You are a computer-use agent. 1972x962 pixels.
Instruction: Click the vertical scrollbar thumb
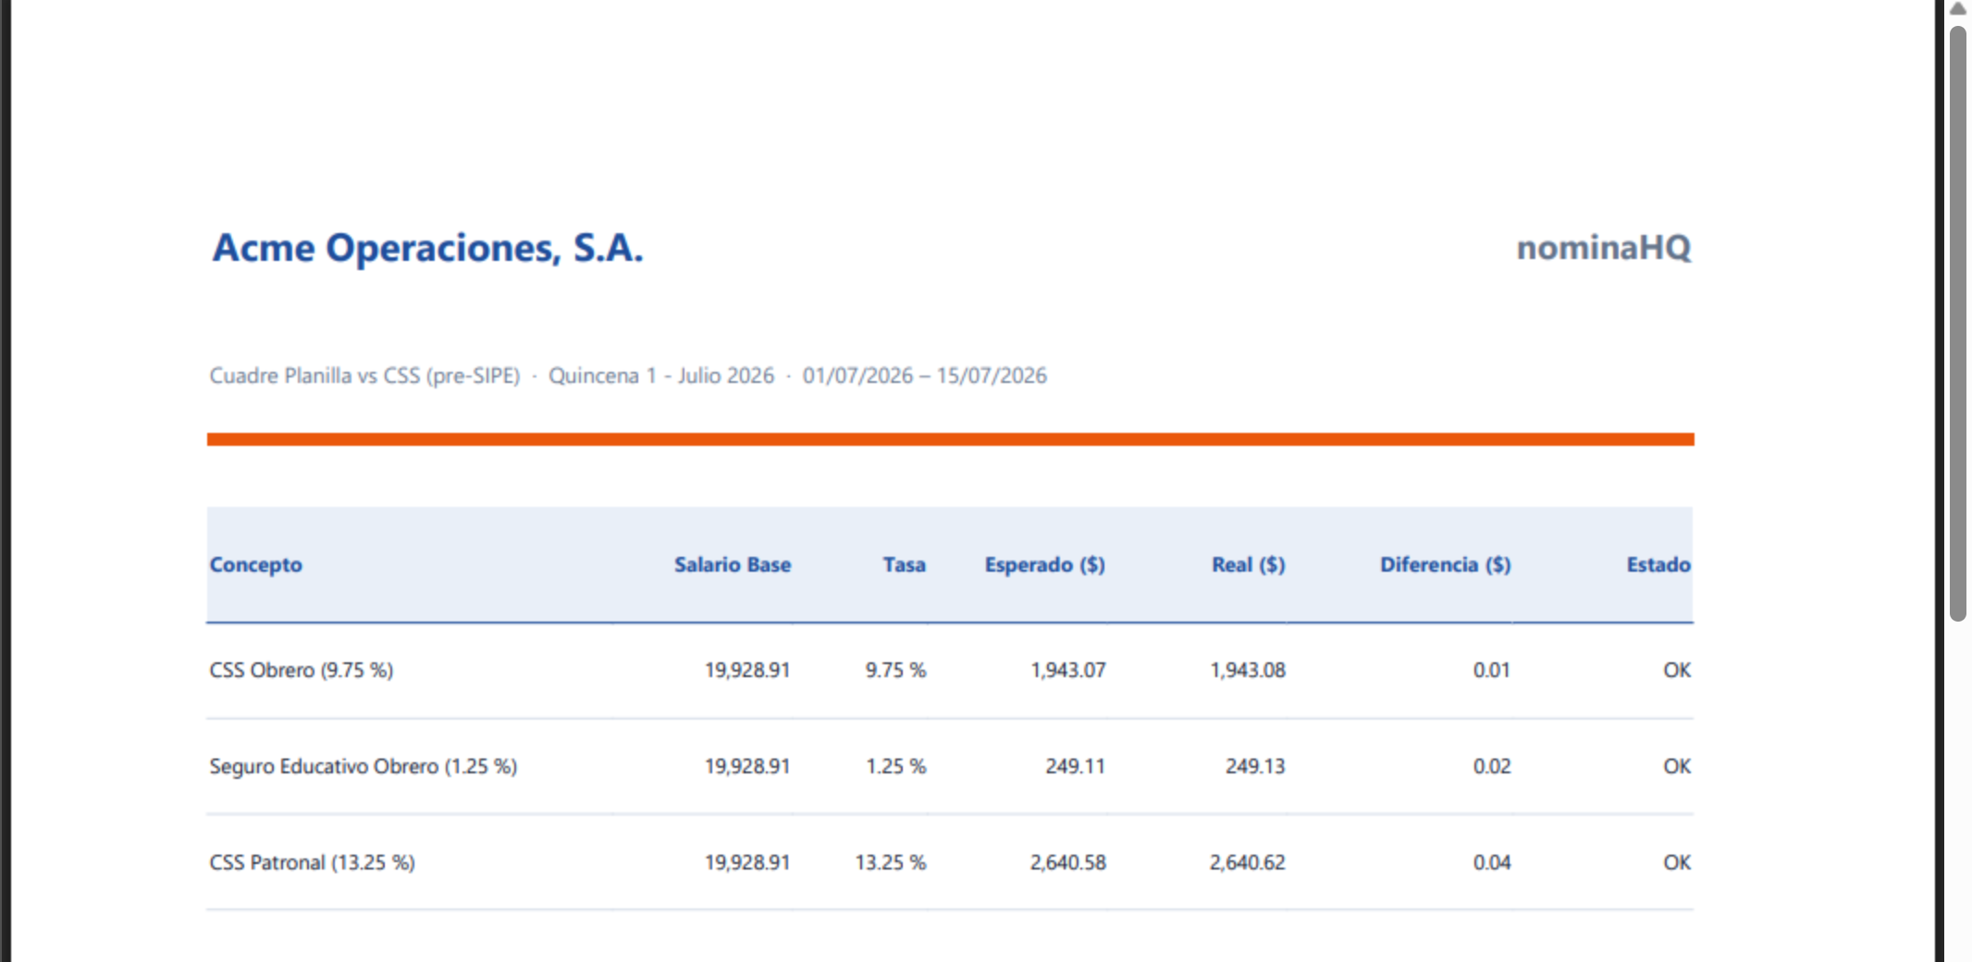click(x=1957, y=324)
